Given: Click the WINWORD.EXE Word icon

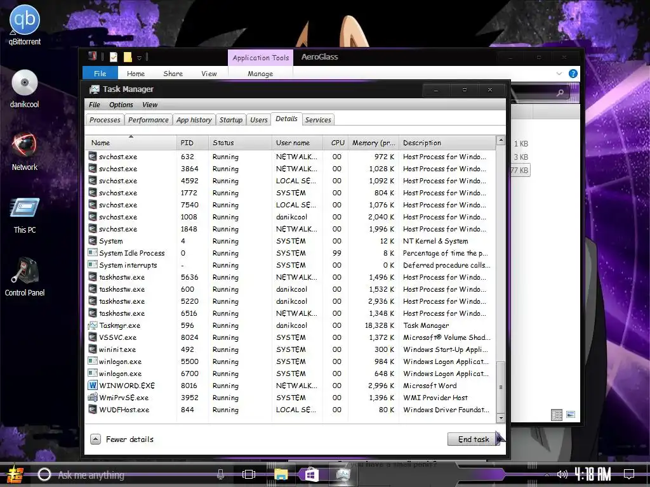Looking at the screenshot, I should (93, 386).
